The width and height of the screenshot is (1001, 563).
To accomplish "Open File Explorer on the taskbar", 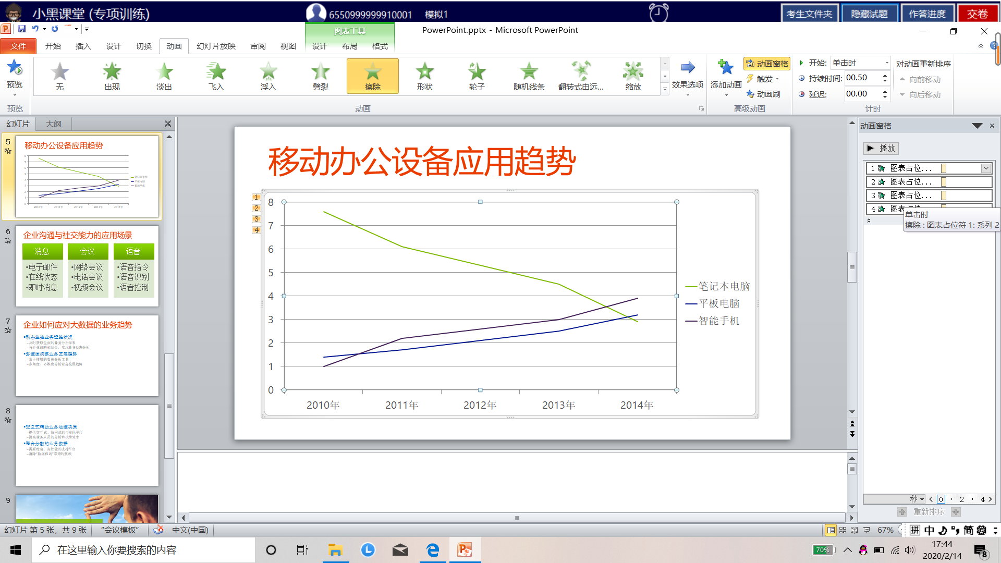I will (x=335, y=550).
